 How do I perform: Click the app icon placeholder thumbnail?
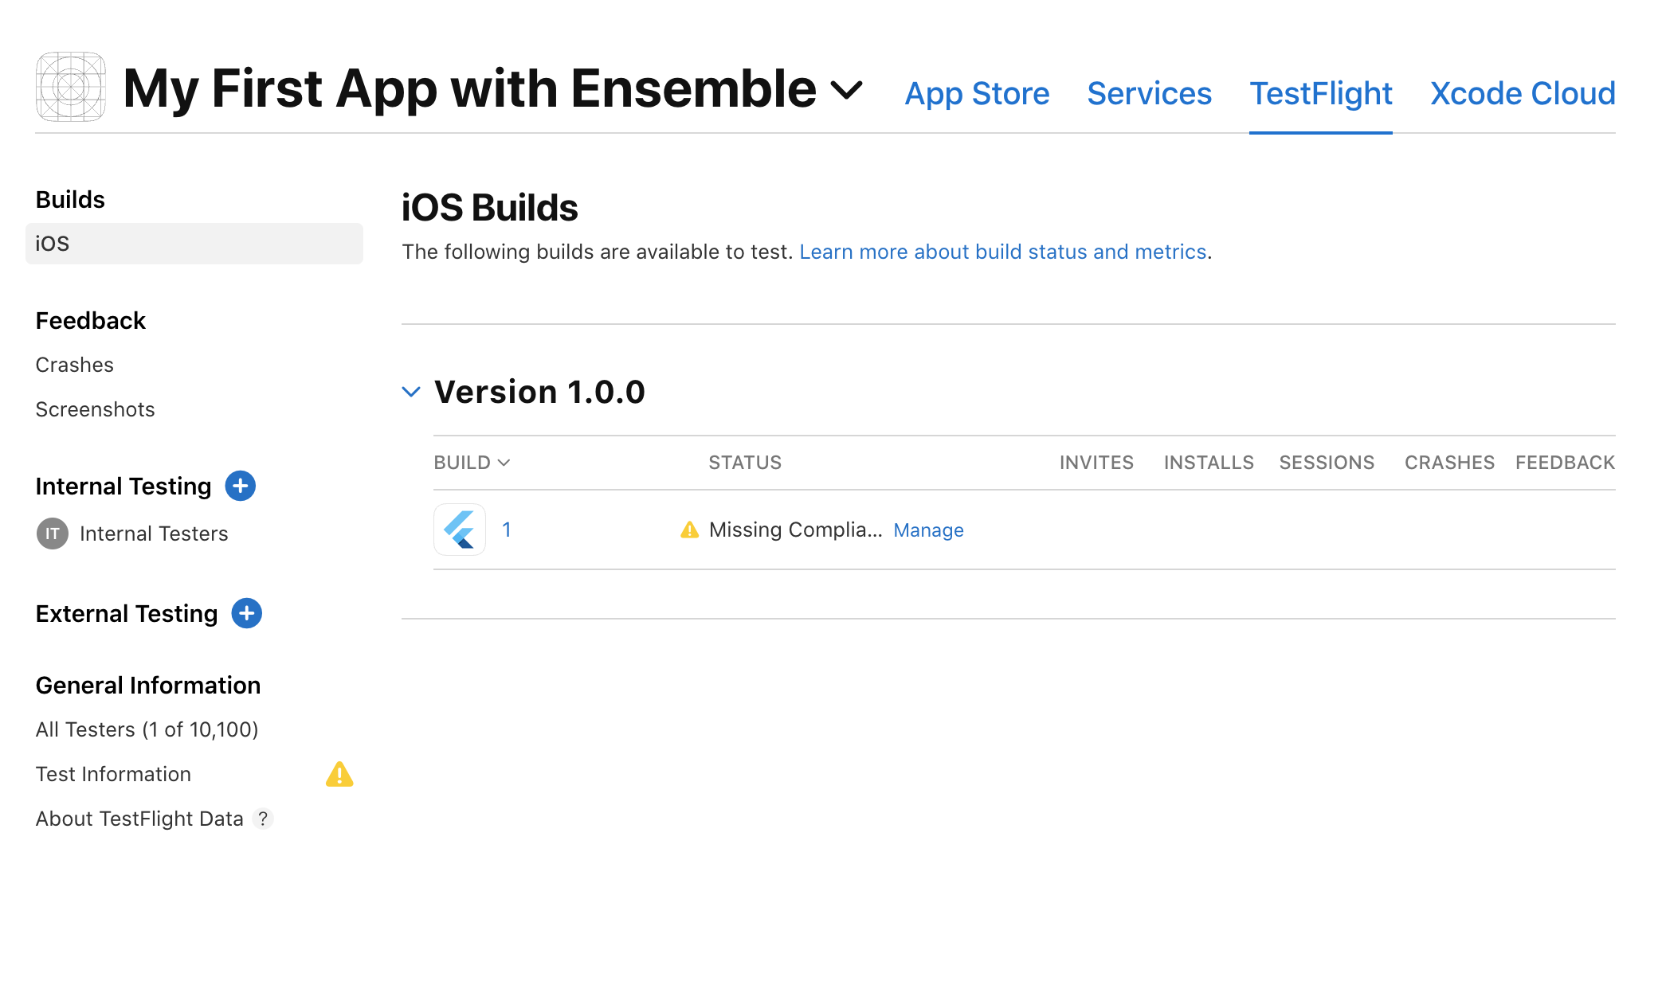pos(73,86)
